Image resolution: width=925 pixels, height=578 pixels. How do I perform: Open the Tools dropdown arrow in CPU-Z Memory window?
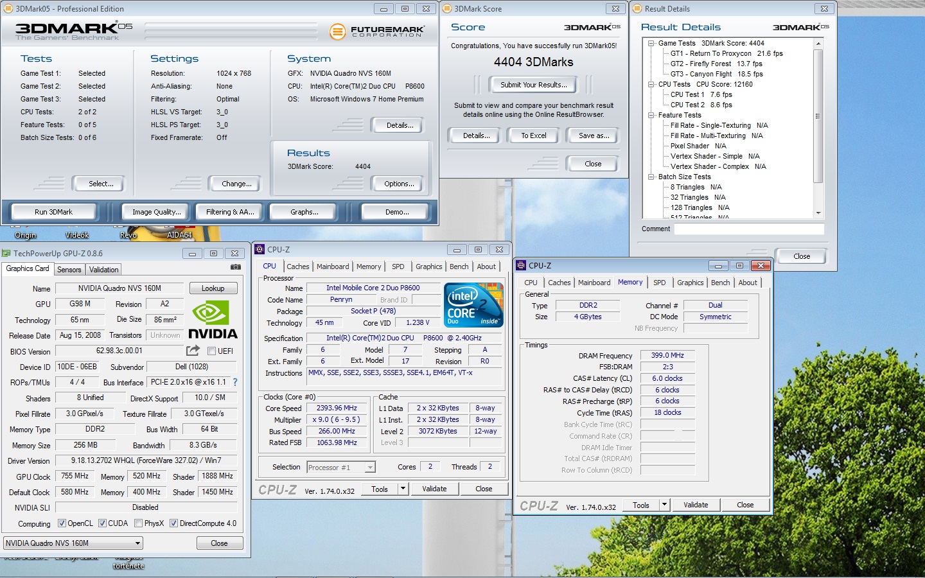(665, 505)
